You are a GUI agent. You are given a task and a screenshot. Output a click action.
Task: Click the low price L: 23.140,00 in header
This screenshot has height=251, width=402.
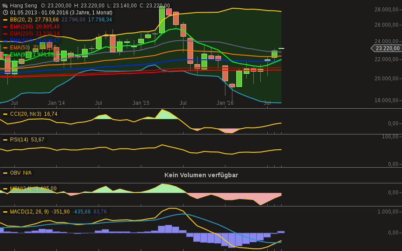click(122, 5)
